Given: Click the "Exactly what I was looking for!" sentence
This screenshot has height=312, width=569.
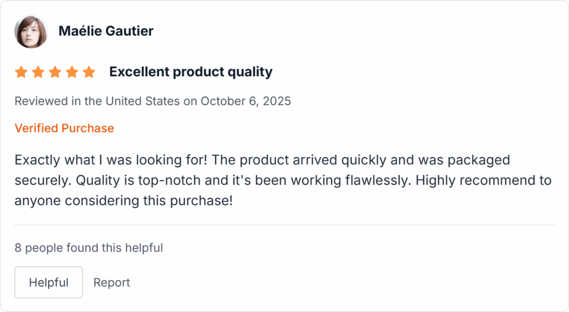Looking at the screenshot, I should (111, 160).
